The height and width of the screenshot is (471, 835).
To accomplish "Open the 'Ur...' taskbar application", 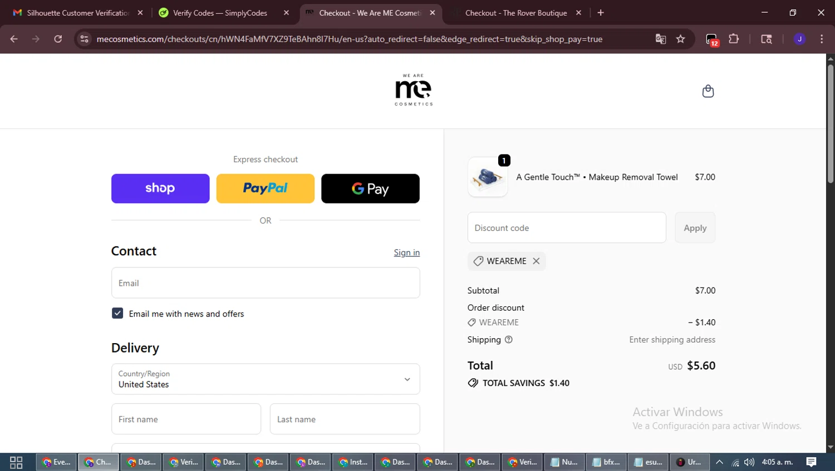I will [x=690, y=462].
